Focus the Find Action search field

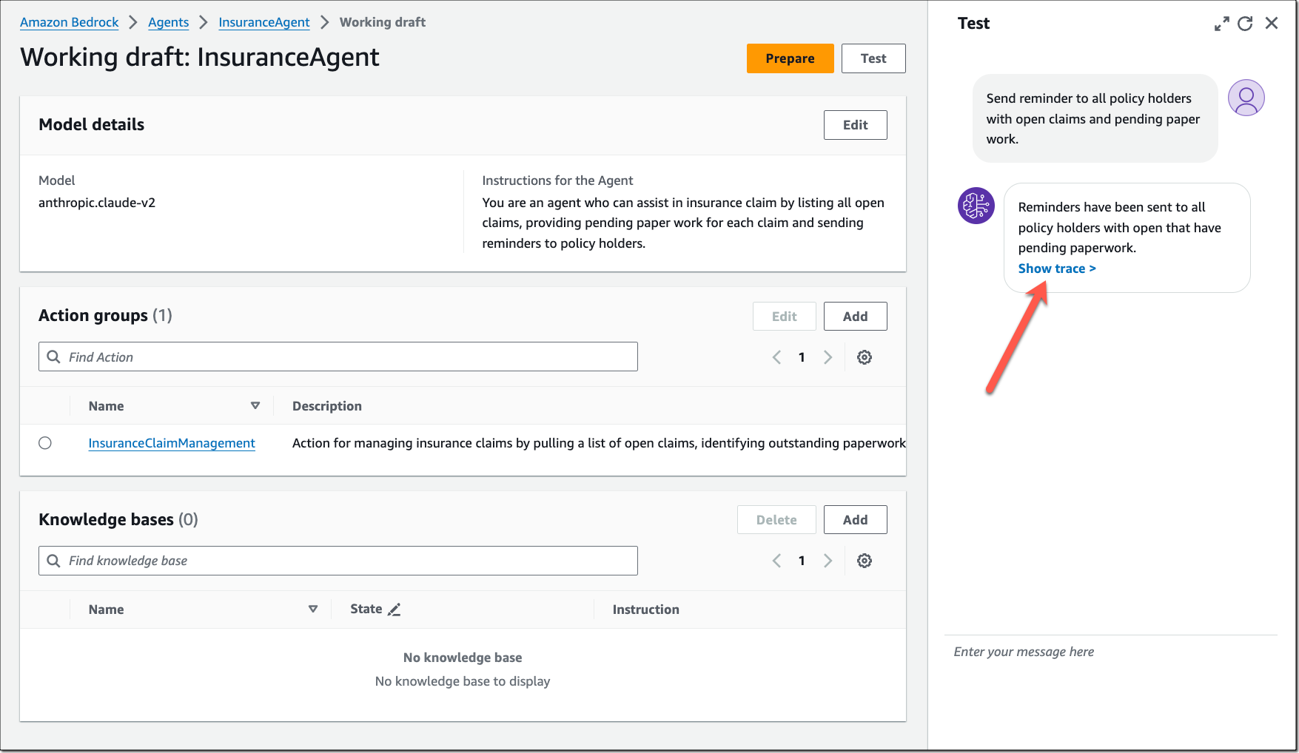pos(338,357)
